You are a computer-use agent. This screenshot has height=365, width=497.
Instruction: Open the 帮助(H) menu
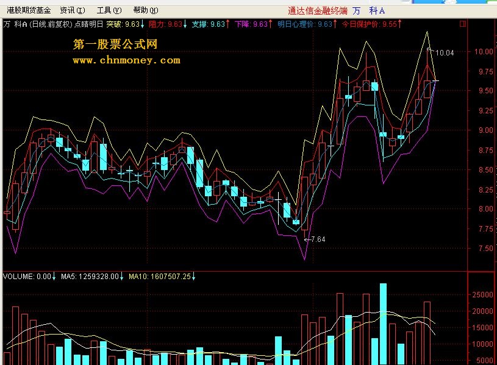(146, 10)
